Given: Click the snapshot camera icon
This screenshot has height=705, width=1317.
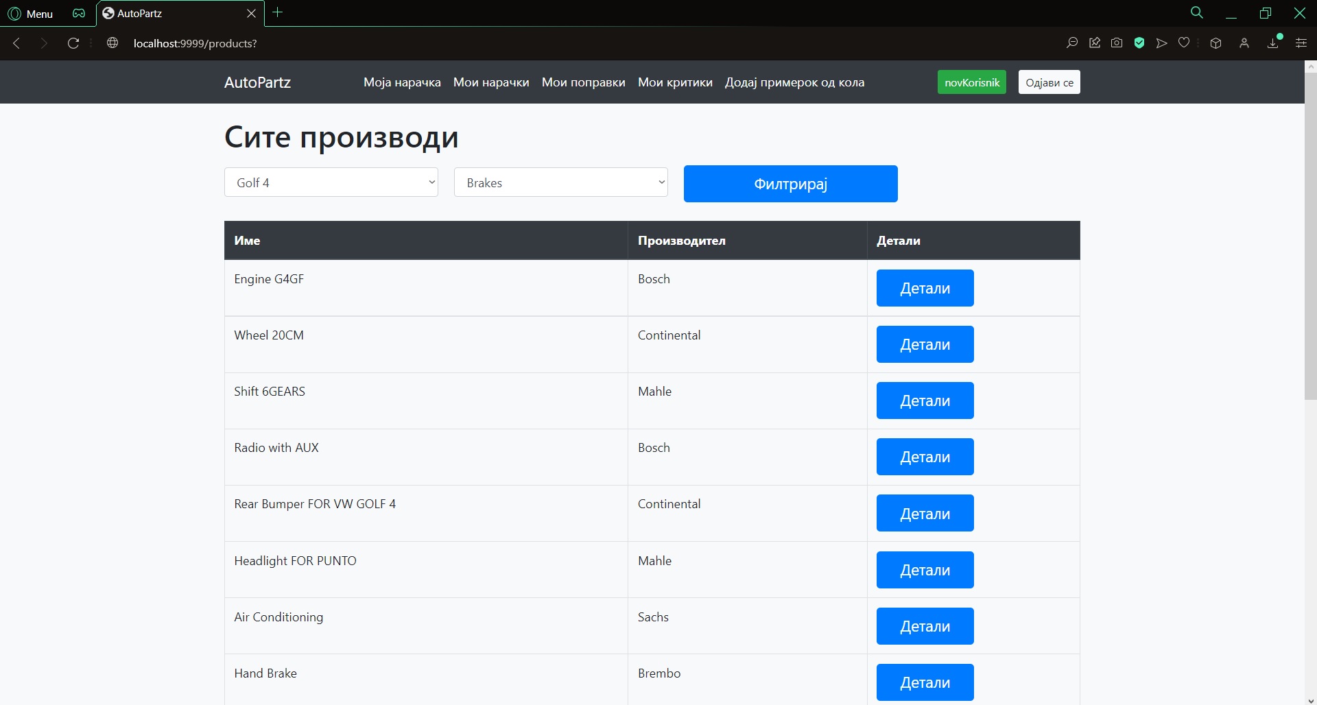Looking at the screenshot, I should 1117,43.
